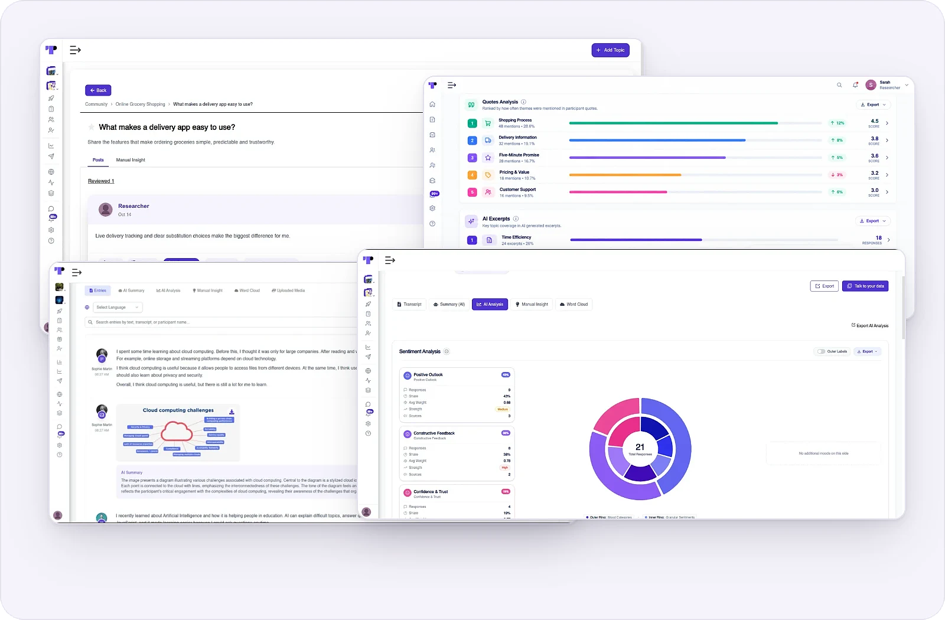Click the Back button
The height and width of the screenshot is (620, 945).
(98, 90)
